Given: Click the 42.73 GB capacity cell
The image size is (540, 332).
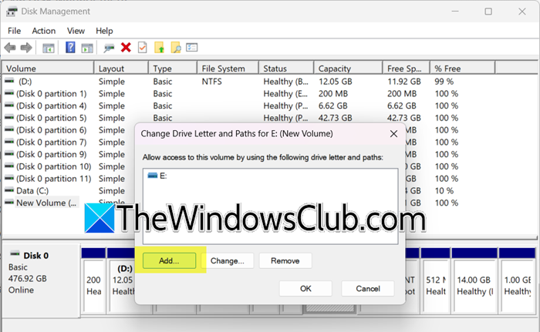Looking at the screenshot, I should (x=335, y=118).
